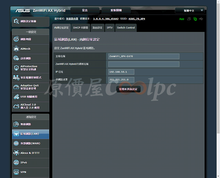Open the 外部網路(WAN) globe icon

16,143
